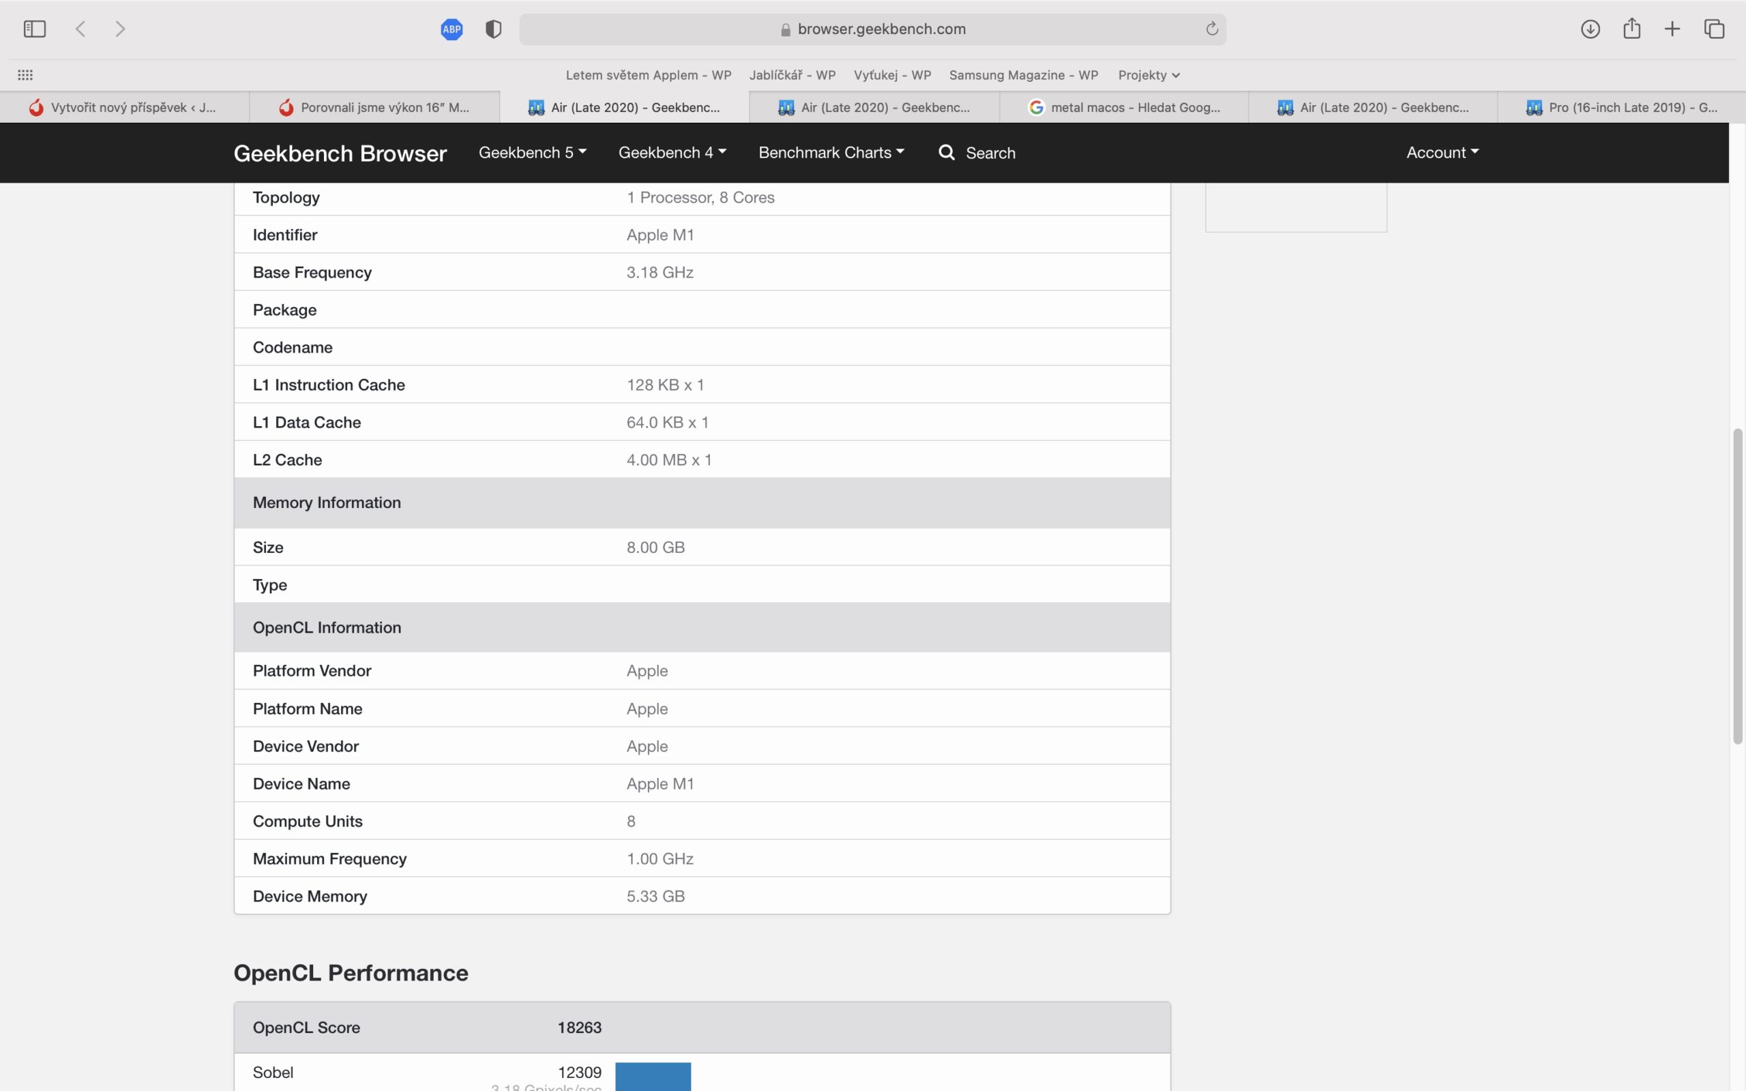Screen dimensions: 1746x1091
Task: Show the tab overview
Action: 1714,29
